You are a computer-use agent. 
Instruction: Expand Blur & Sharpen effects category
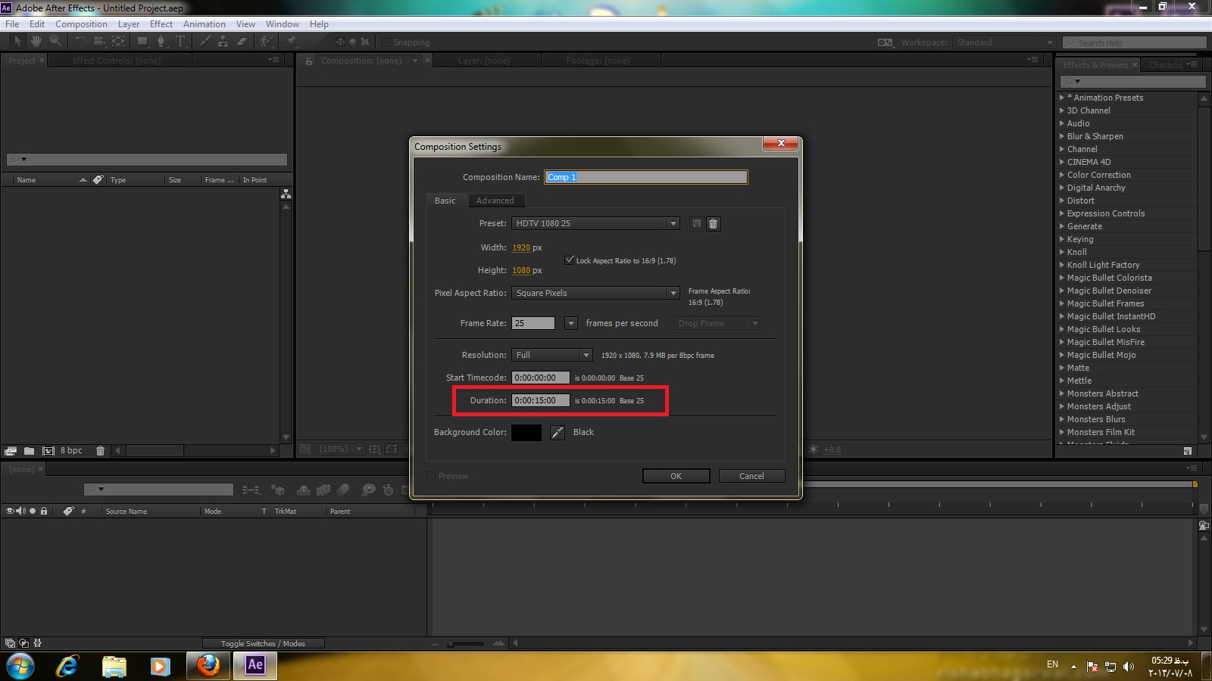1061,136
